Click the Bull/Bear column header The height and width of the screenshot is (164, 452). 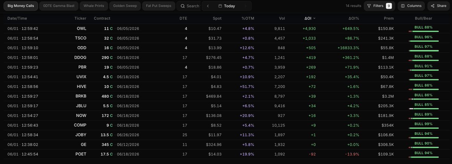[423, 18]
